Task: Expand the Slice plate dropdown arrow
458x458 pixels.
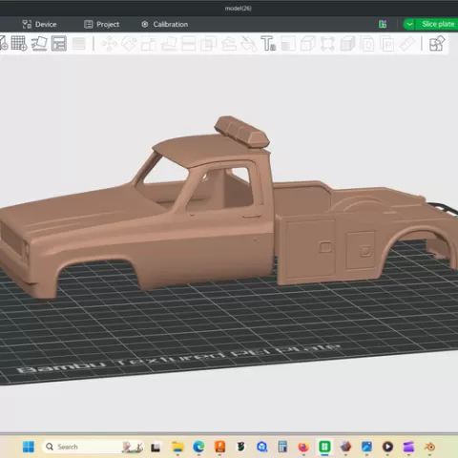Action: [x=409, y=24]
